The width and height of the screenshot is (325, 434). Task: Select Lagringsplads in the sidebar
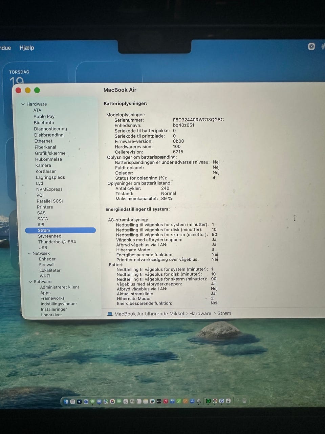[50, 177]
